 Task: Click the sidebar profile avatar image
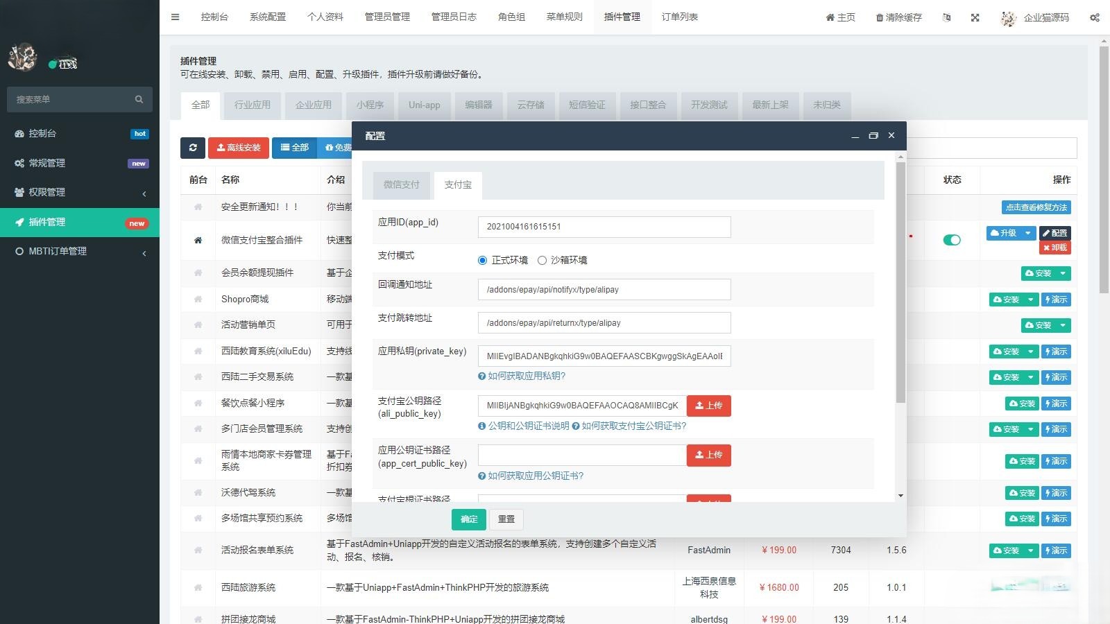tap(22, 57)
